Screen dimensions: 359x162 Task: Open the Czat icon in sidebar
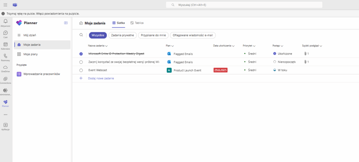5,33
